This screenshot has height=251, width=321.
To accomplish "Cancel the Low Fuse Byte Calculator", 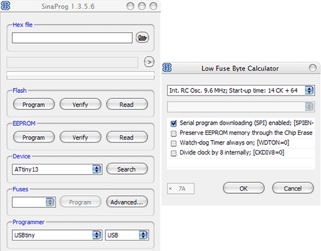I will (293, 188).
